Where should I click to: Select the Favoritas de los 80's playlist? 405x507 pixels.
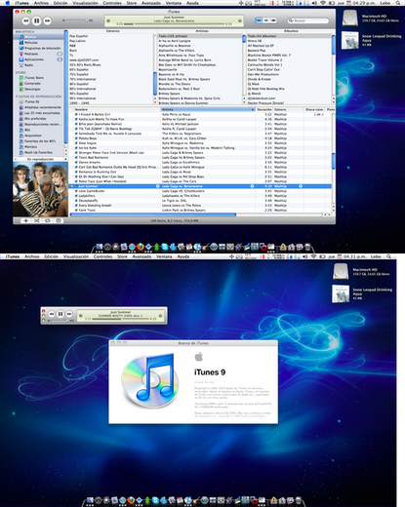click(37, 141)
